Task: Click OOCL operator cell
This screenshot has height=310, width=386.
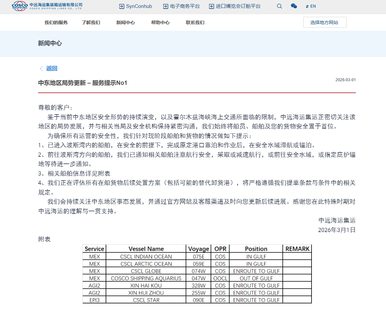Action: 220,278
